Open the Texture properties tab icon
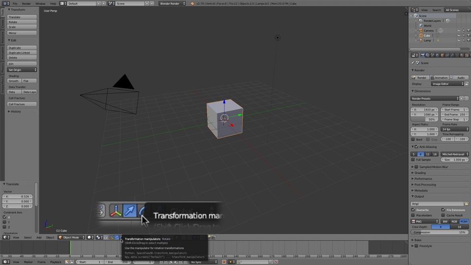 coord(467,55)
